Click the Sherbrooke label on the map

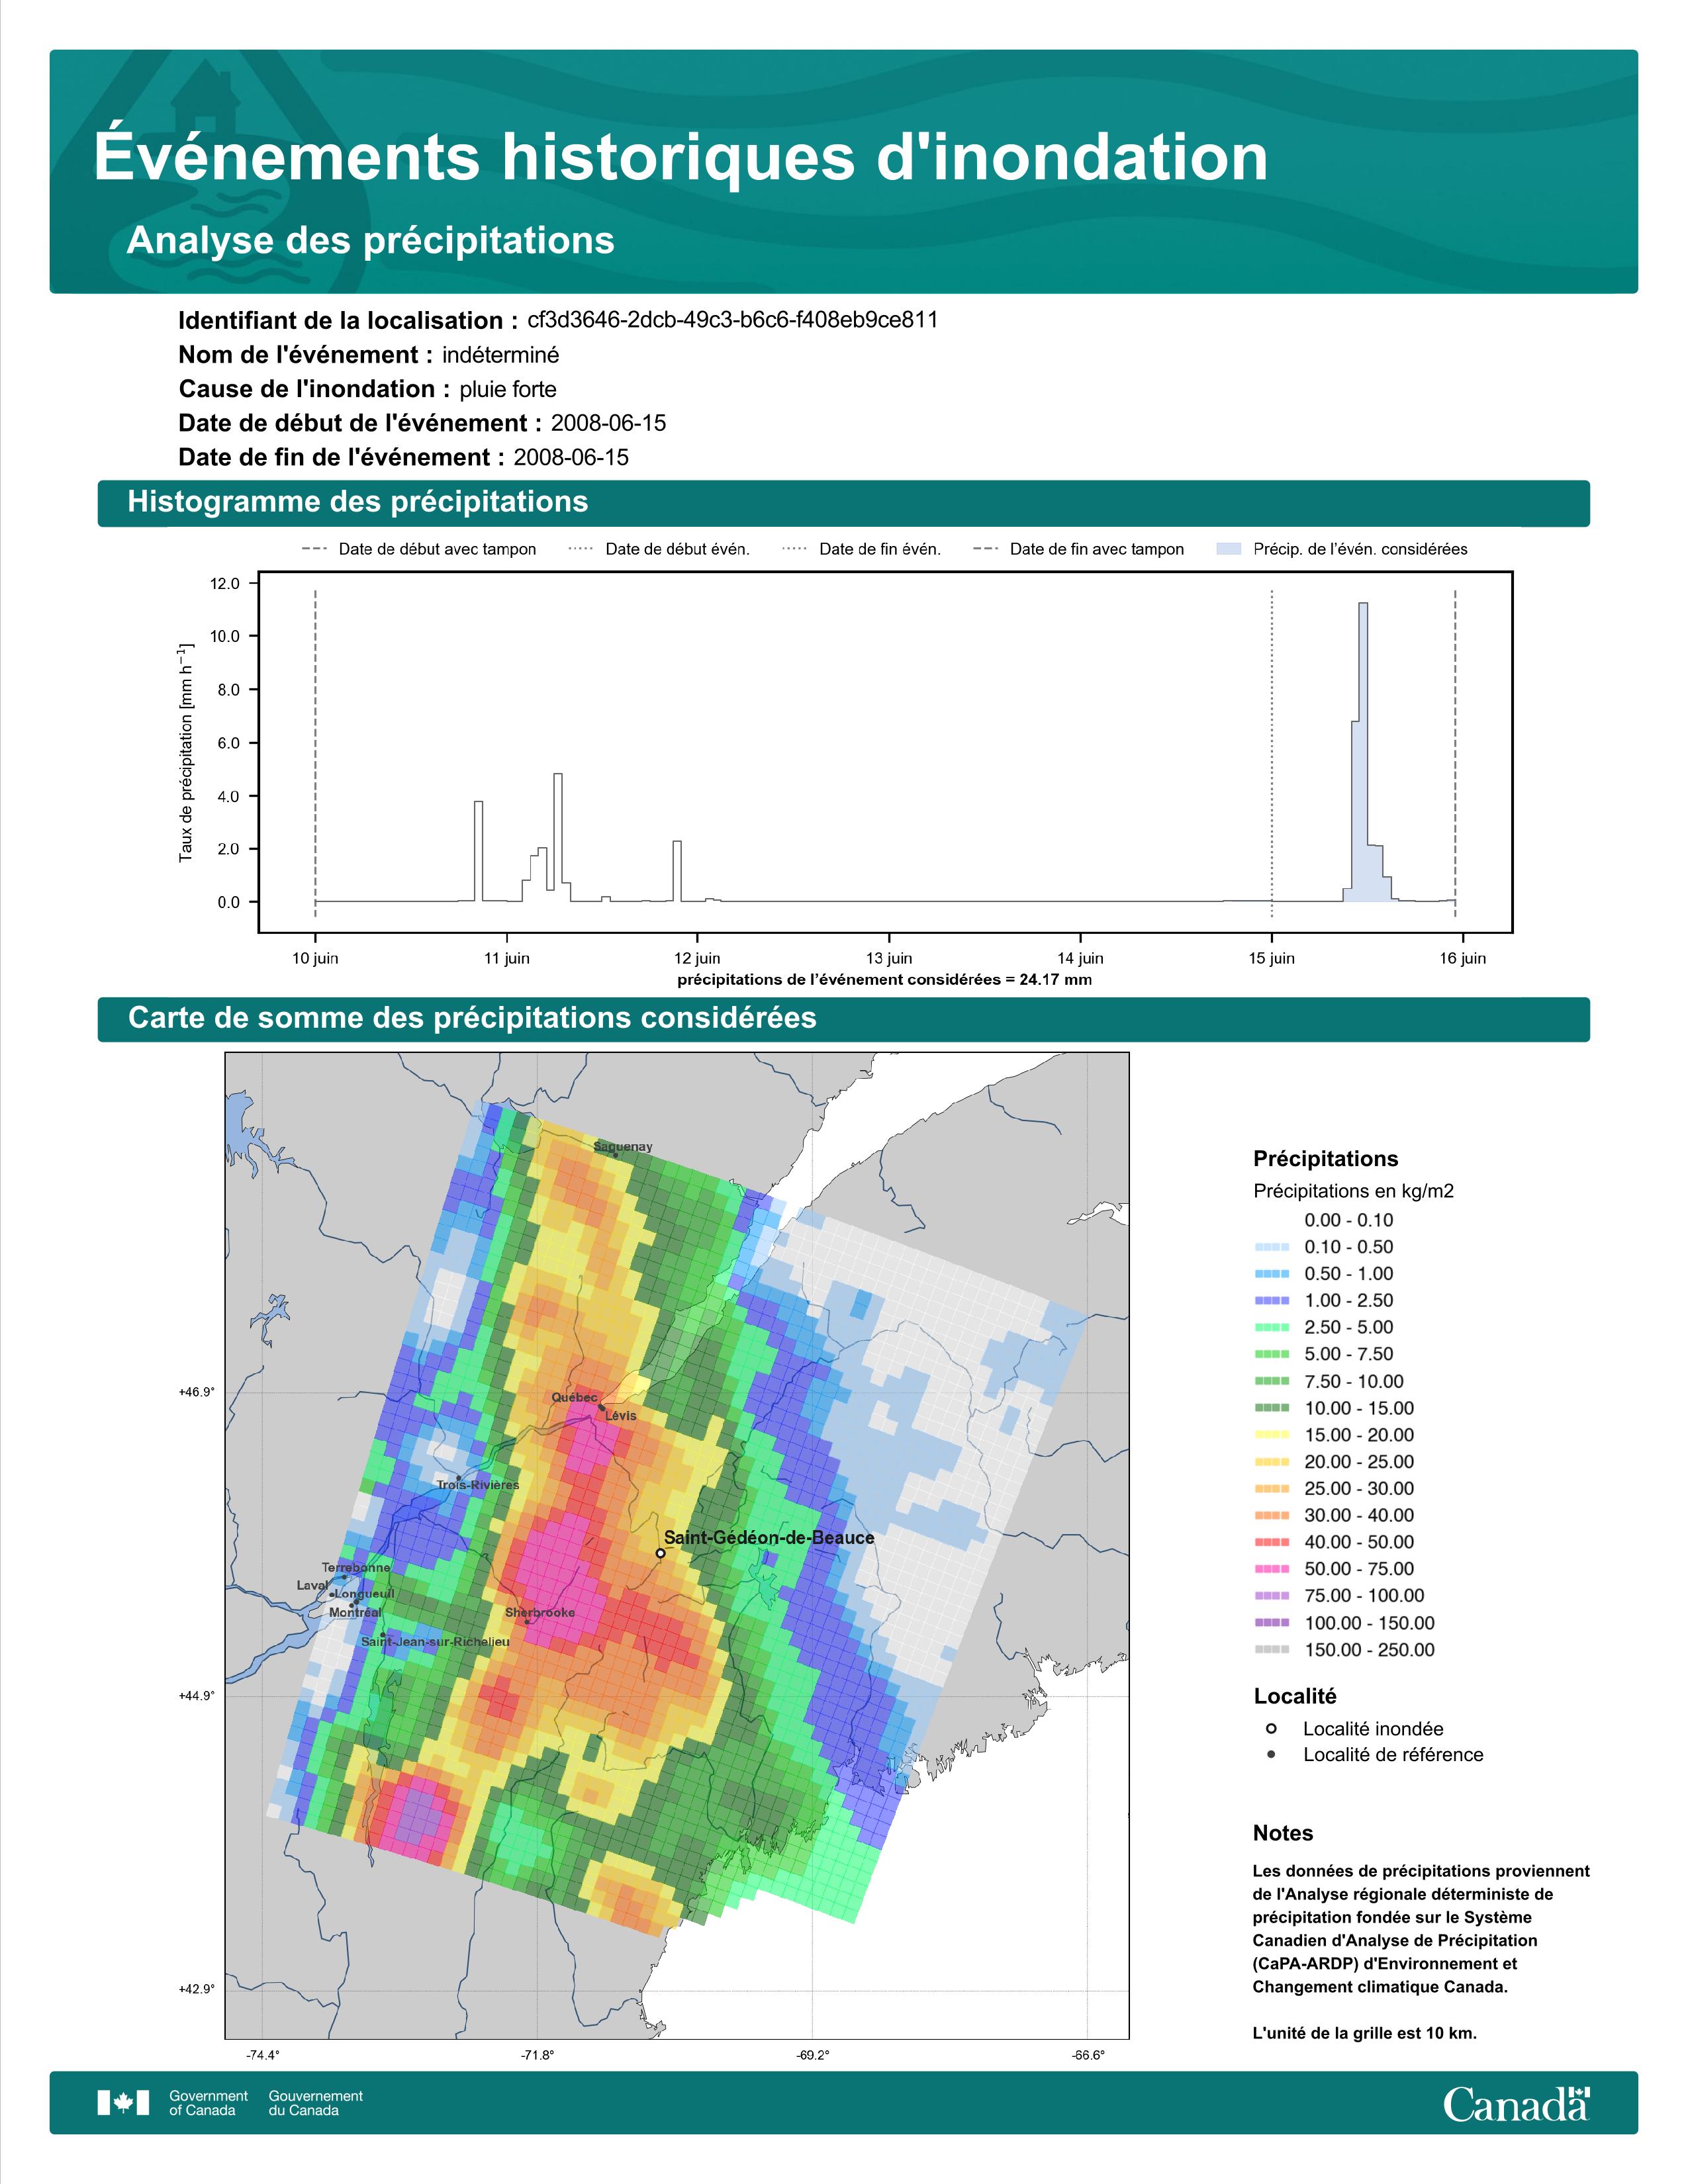point(540,1613)
